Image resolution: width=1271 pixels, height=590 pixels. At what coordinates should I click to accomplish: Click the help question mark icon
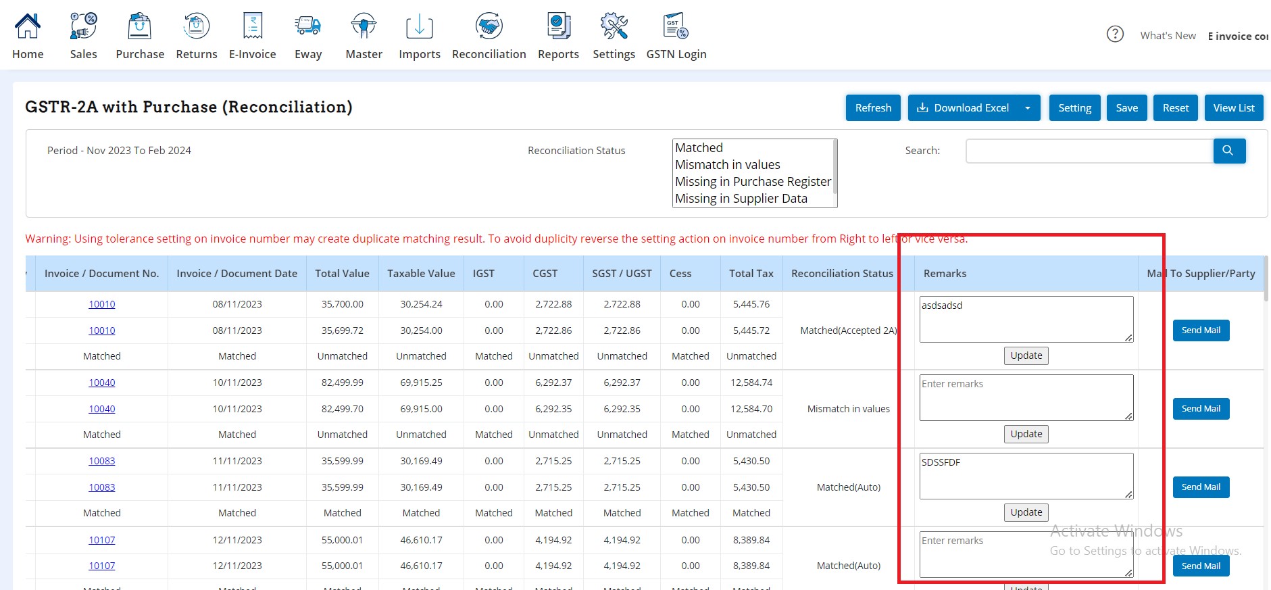(1115, 34)
